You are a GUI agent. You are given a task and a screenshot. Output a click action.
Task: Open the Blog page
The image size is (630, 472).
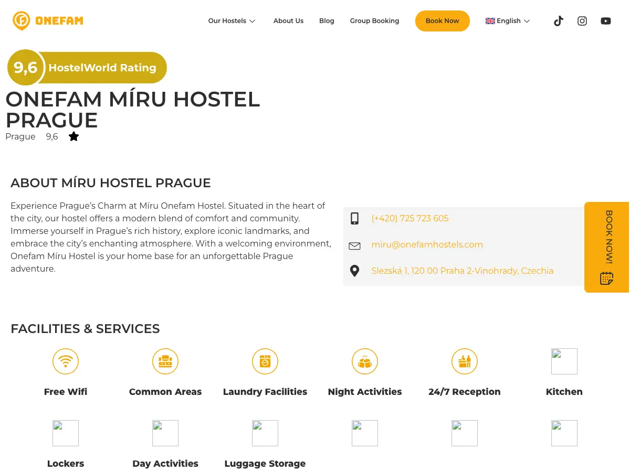tap(327, 21)
